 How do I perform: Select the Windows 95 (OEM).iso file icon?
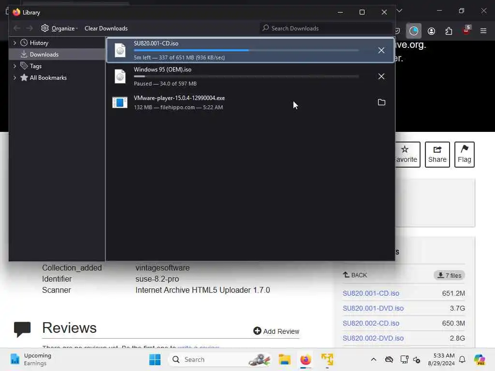[x=120, y=76]
